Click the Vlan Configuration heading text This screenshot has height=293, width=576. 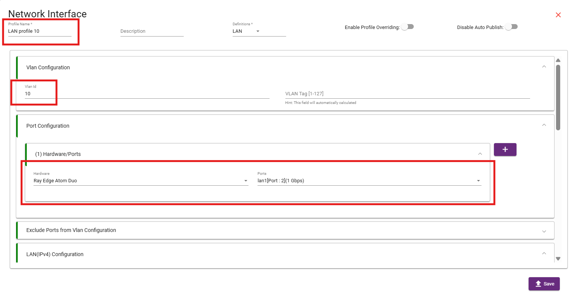pos(48,67)
